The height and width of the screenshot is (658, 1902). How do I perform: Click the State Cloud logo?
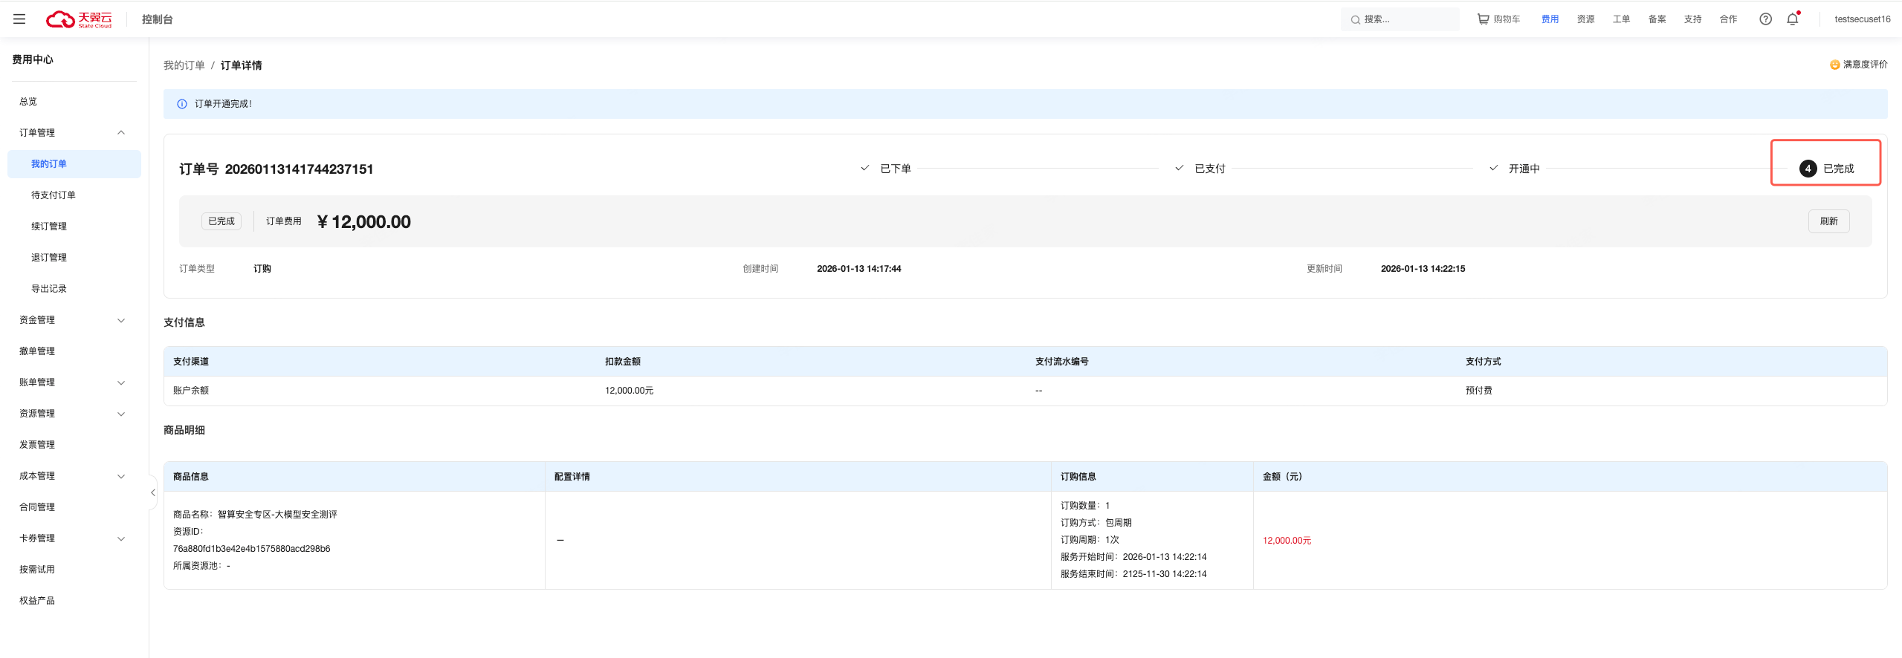[x=79, y=19]
